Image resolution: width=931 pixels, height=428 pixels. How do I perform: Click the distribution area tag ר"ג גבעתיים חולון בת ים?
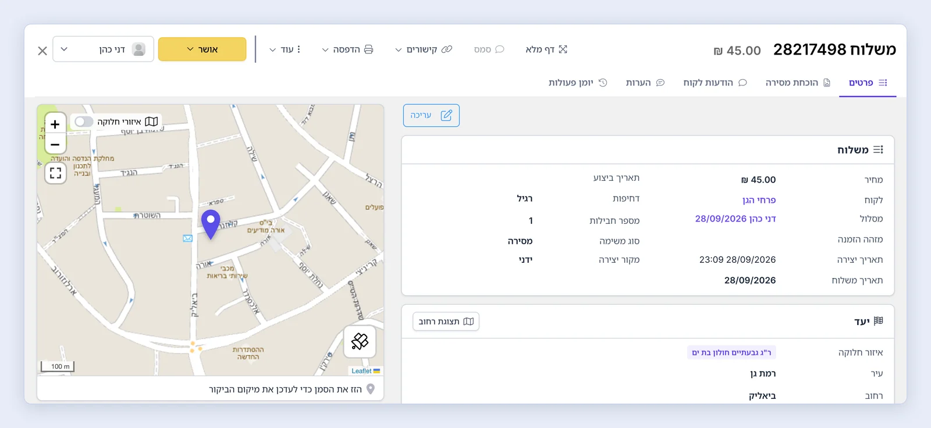(731, 352)
